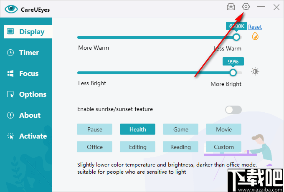Image resolution: width=284 pixels, height=192 pixels.
Task: Click the brightness contrast icon
Action: click(x=255, y=71)
